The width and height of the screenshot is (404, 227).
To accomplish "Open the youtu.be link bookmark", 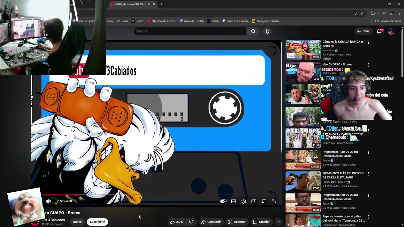I will coord(161,21).
